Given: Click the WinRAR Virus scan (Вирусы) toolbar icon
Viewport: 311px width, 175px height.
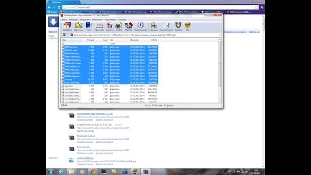Looking at the screenshot, I should [x=154, y=26].
